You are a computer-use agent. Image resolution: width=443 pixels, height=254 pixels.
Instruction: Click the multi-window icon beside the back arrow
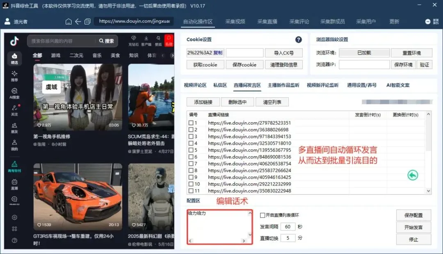(87, 21)
